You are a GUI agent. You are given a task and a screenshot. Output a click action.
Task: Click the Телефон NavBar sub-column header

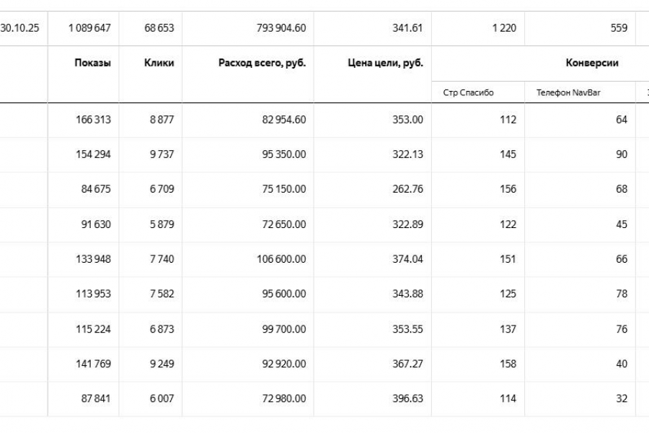click(564, 92)
